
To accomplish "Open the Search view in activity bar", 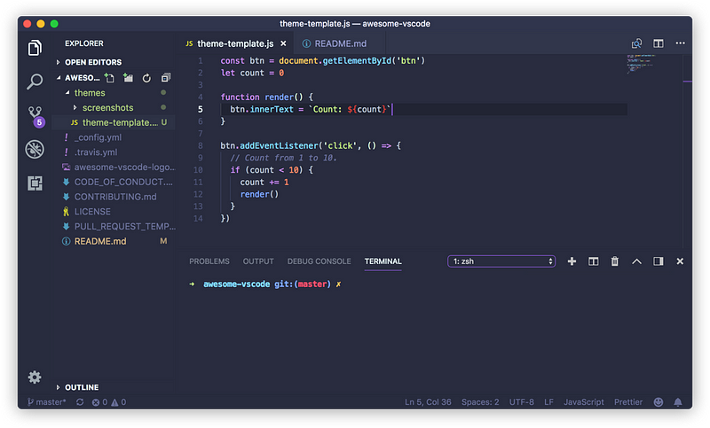I will pos(35,82).
